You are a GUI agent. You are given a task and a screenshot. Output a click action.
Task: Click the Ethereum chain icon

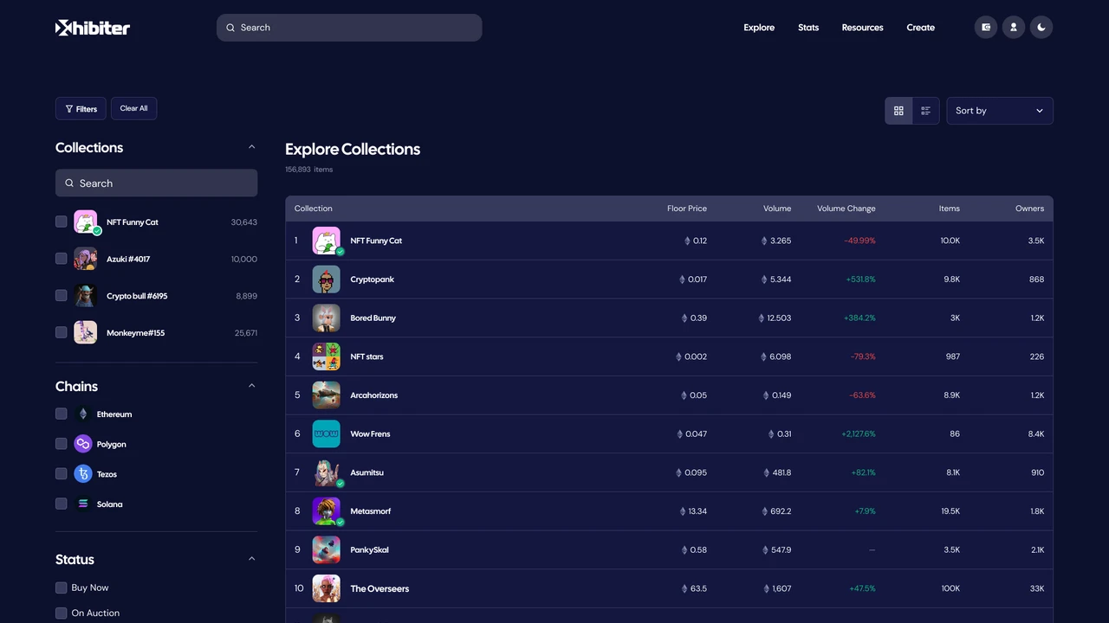click(x=83, y=414)
